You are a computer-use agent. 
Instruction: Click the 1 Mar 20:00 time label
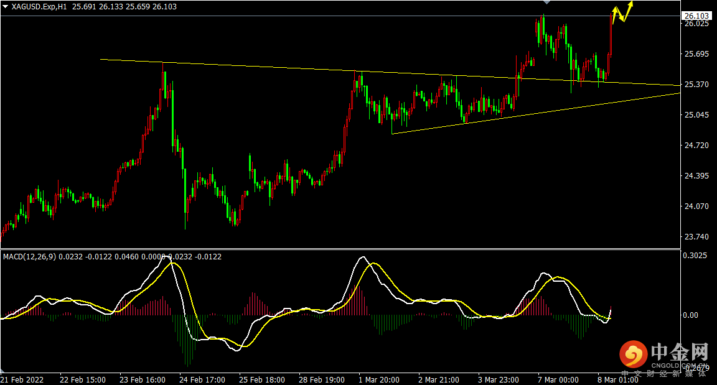pos(379,380)
